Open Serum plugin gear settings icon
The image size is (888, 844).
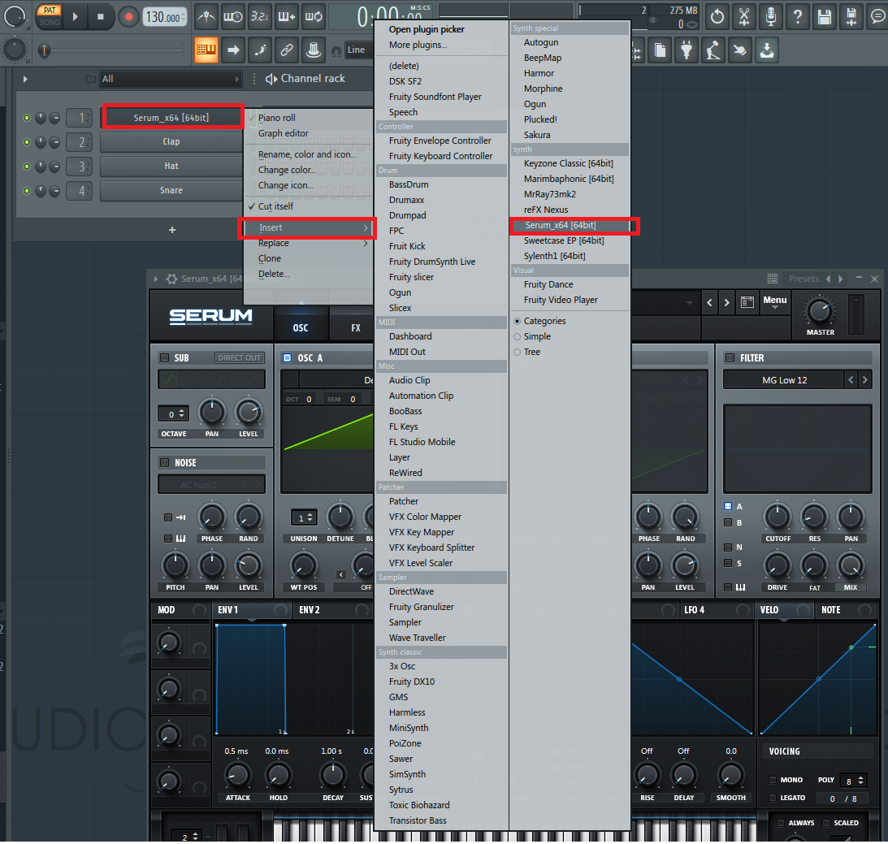click(171, 279)
